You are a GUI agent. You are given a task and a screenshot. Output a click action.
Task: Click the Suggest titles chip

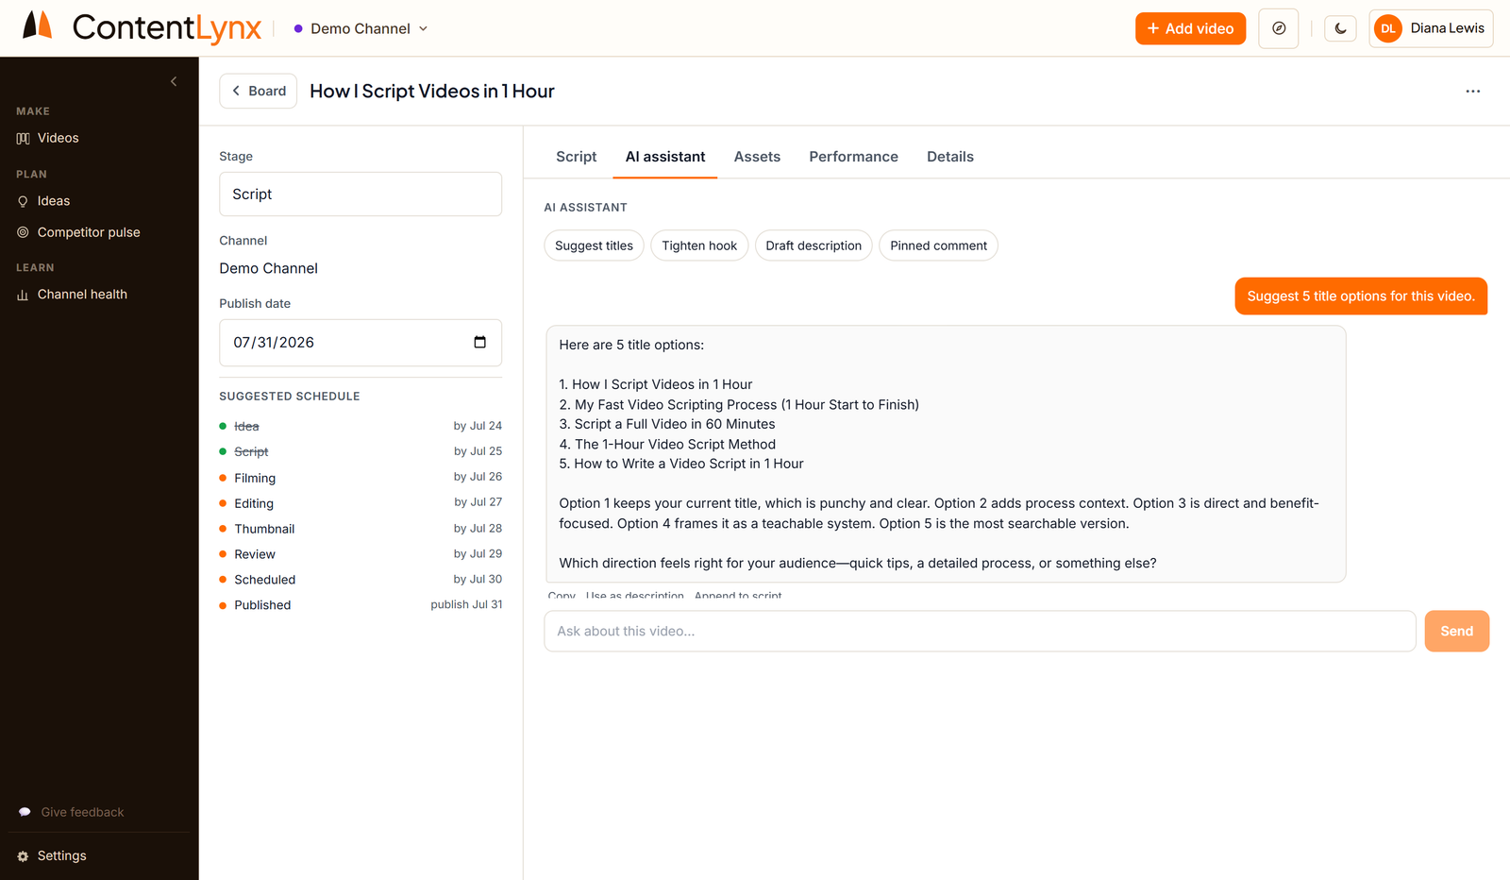coord(594,245)
